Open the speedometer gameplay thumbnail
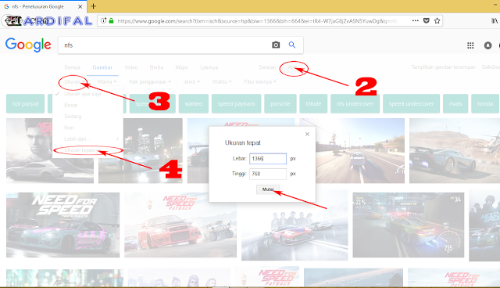500x288 pixels. (x=408, y=225)
